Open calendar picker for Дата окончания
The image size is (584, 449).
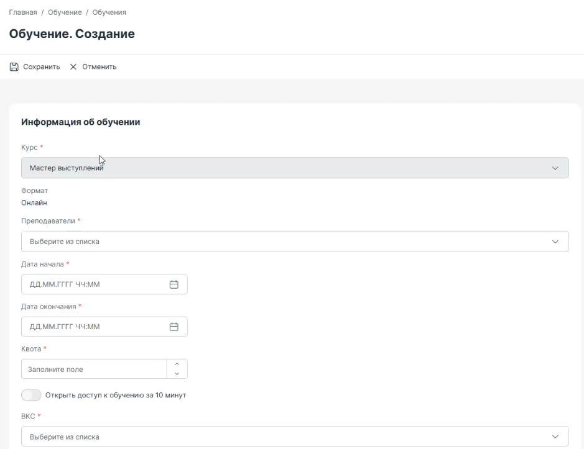tap(174, 327)
